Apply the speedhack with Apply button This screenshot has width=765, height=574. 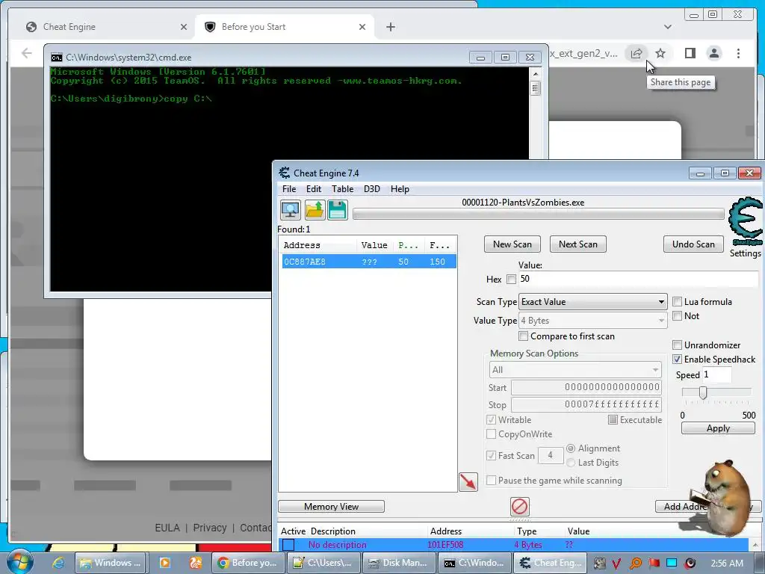coord(718,428)
